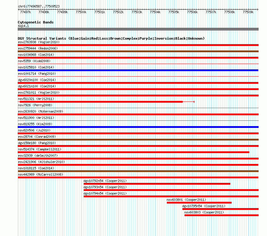
Task: Select the nsv514374 (Campbell2011) red bar
Action: 133,152
